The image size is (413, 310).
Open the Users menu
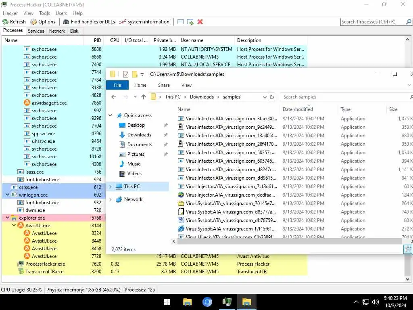point(61,13)
